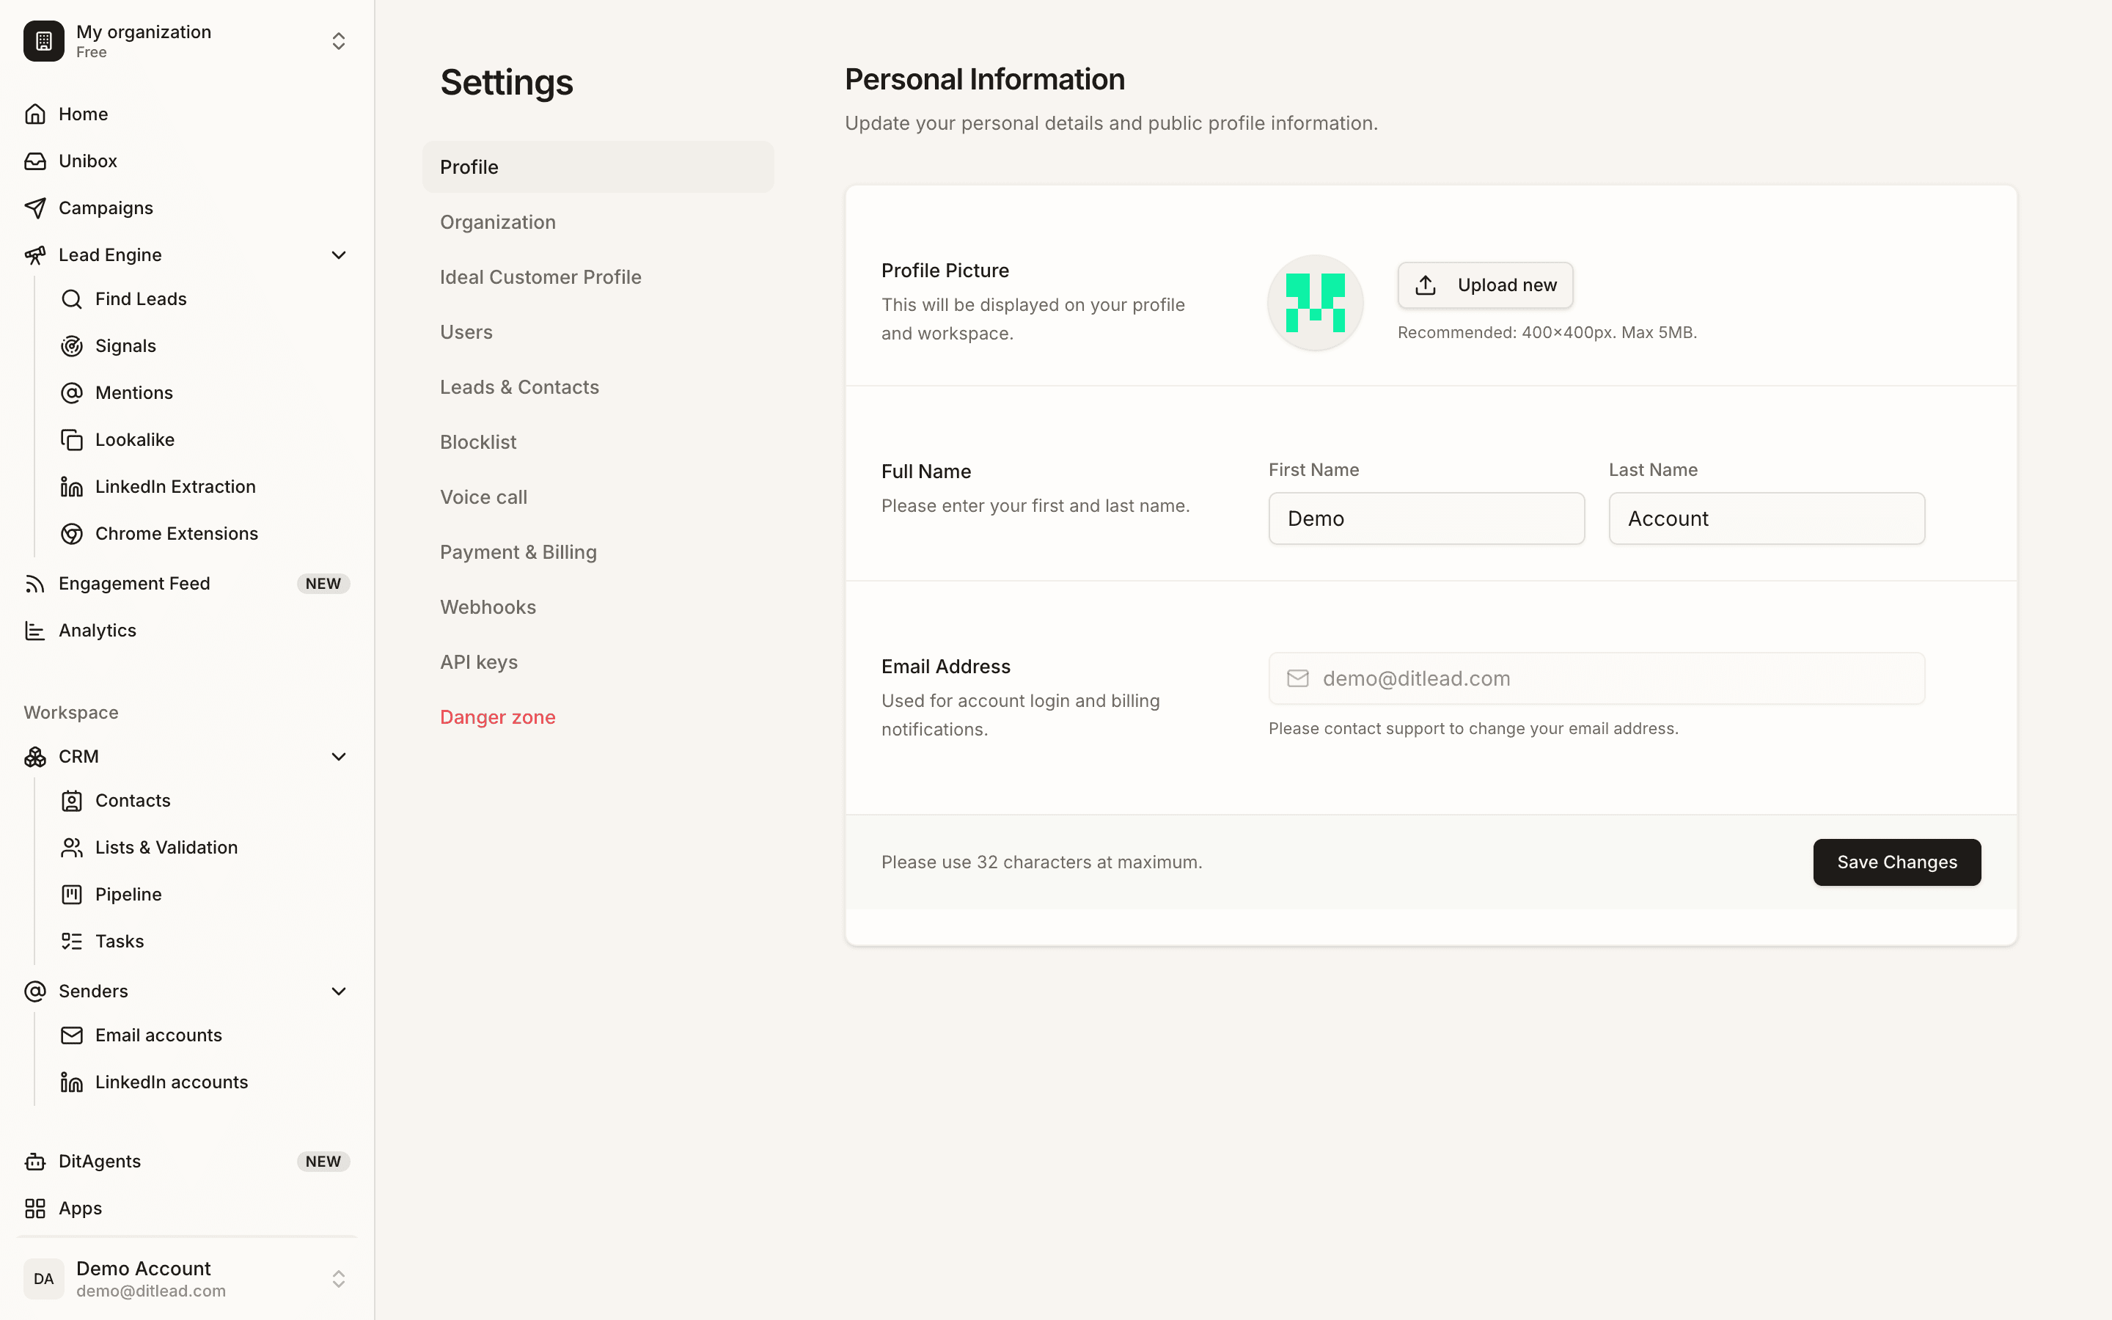Image resolution: width=2112 pixels, height=1320 pixels.
Task: Focus the Last Name field
Action: 1767,518
